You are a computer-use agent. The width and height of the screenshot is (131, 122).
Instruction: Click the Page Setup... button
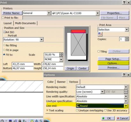113,59
